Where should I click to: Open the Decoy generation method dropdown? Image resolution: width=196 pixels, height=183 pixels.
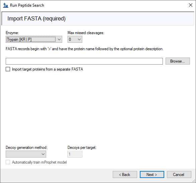click(26, 154)
